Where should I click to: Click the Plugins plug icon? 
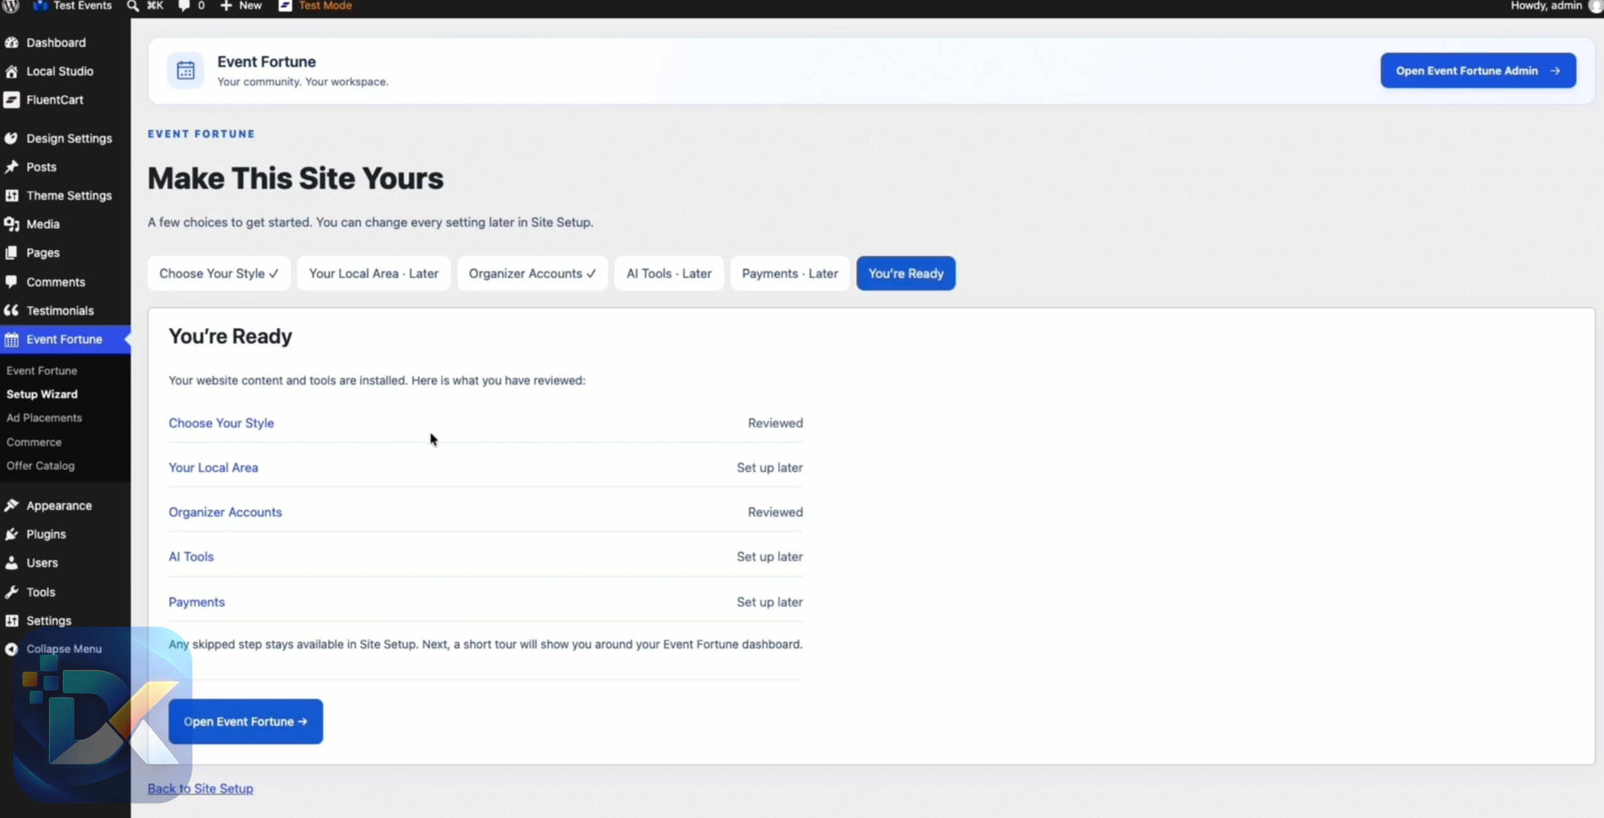[x=11, y=534]
